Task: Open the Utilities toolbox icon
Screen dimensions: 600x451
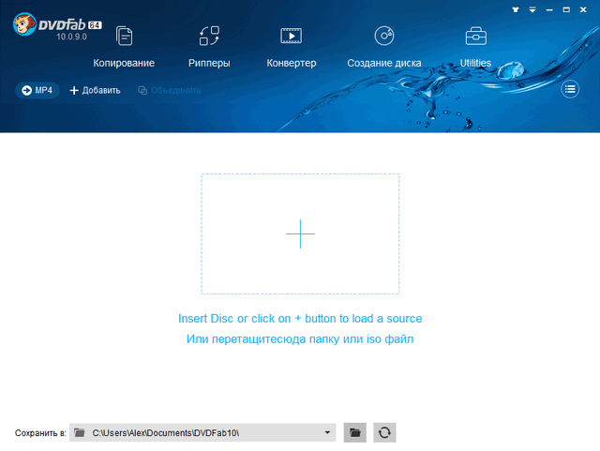Action: click(x=475, y=36)
